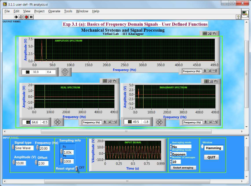The height and width of the screenshot is (186, 251).
Task: Click the VI icon pane at top right
Action: click(x=245, y=14)
